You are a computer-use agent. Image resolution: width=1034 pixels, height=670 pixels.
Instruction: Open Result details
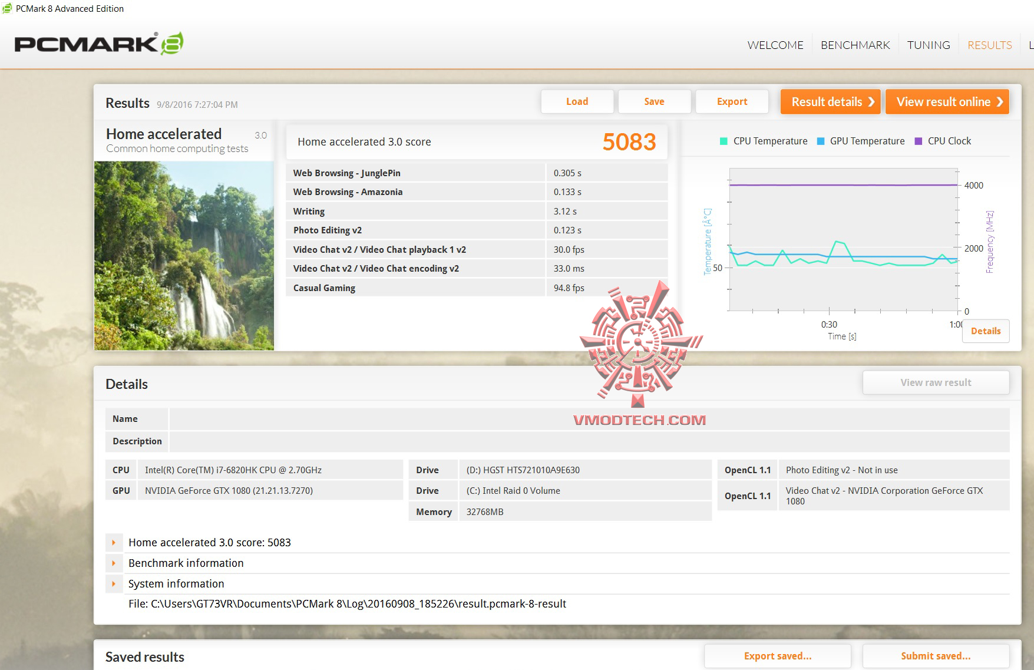tap(831, 102)
